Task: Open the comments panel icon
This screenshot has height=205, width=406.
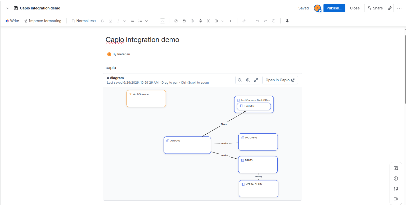Action: coord(396,168)
